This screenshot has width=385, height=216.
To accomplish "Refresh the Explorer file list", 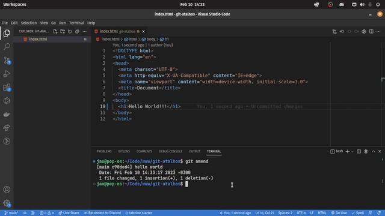I will point(70,32).
